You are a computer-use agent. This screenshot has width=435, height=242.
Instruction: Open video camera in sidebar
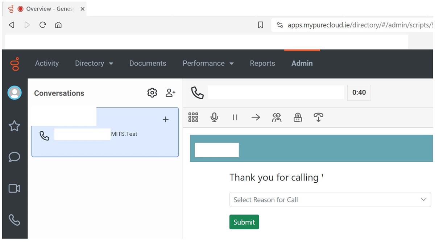pyautogui.click(x=14, y=188)
